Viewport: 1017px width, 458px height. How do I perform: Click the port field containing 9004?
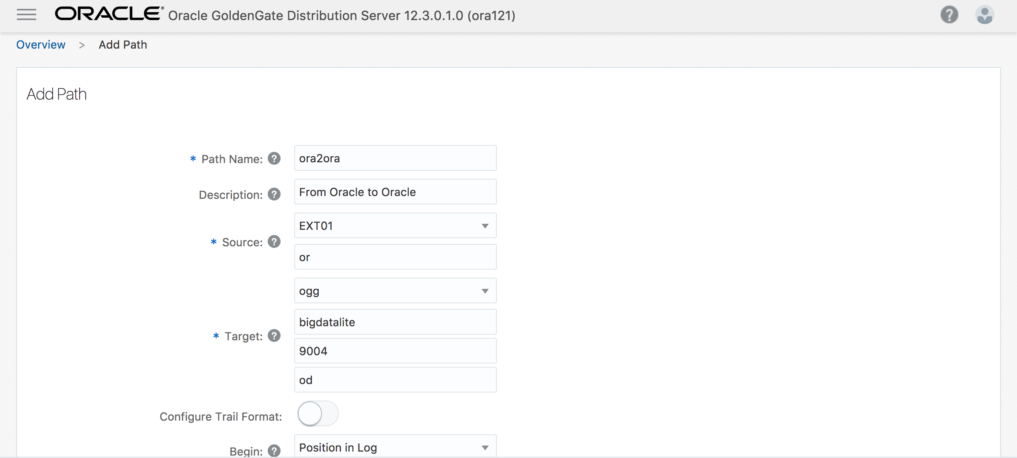[395, 351]
